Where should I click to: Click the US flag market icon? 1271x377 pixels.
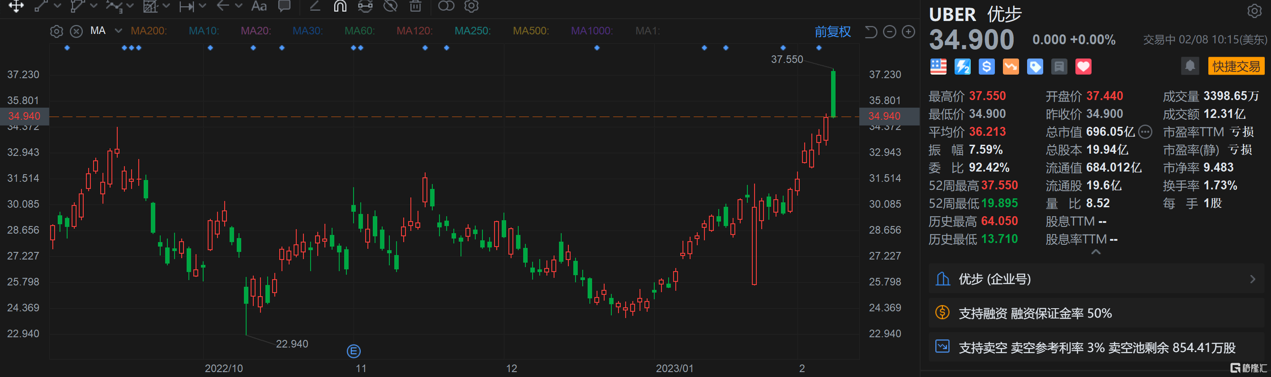point(938,67)
